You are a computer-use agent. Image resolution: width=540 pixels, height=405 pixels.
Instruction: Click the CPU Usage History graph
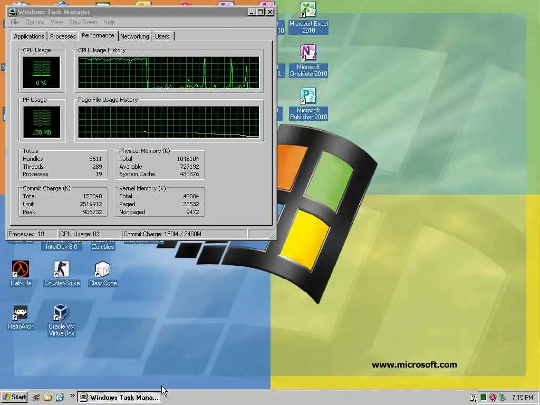click(x=169, y=73)
